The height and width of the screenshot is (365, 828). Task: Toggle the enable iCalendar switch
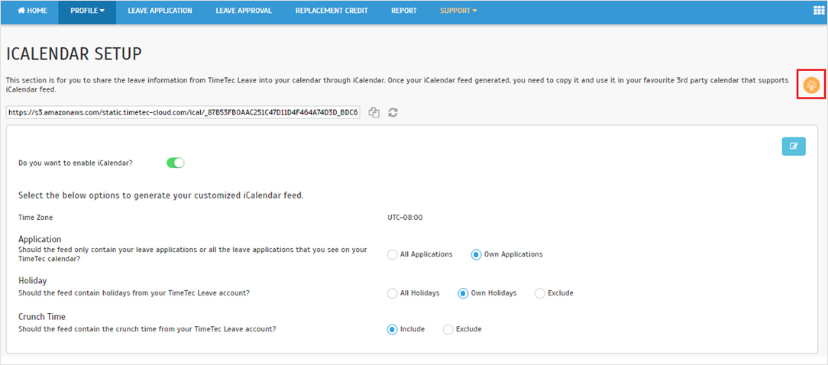point(176,163)
